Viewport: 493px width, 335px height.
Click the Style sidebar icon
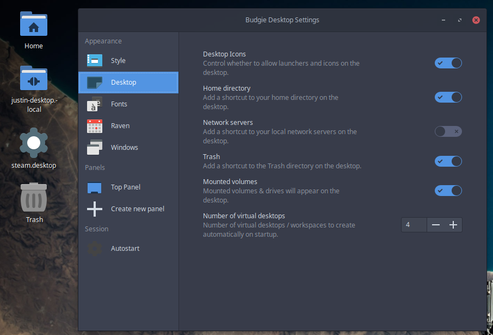pos(95,60)
